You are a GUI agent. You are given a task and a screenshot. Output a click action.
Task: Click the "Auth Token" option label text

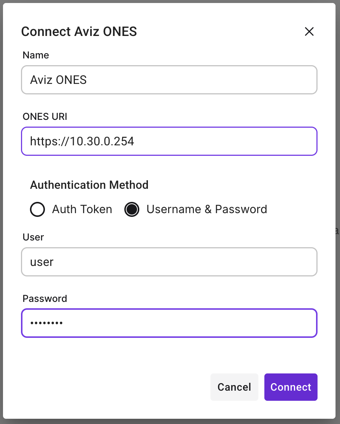pyautogui.click(x=82, y=209)
